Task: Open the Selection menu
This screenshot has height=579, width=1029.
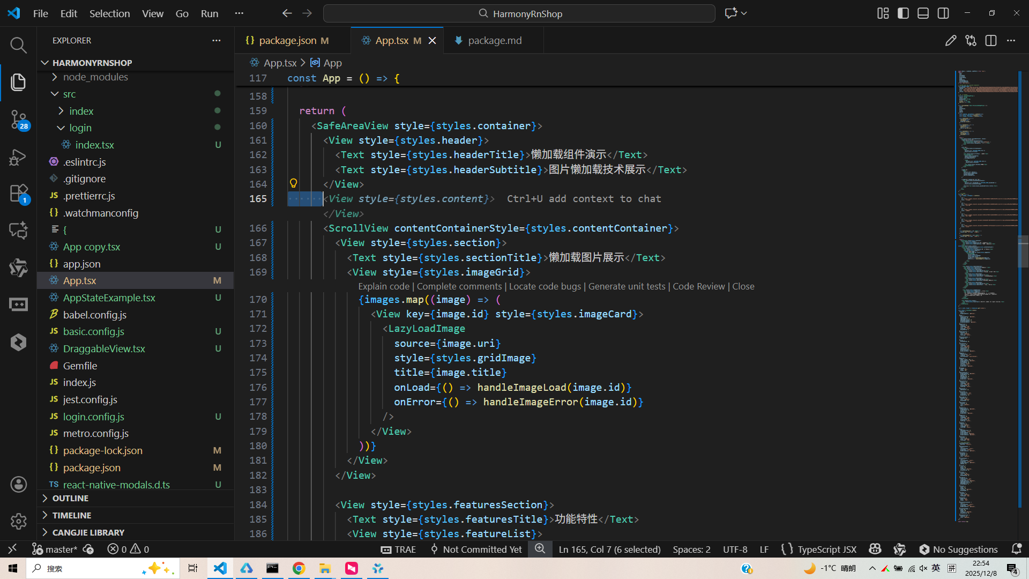Action: [109, 13]
